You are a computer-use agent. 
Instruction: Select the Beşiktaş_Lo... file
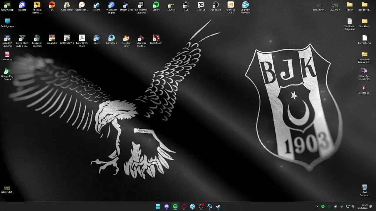pyautogui.click(x=365, y=90)
